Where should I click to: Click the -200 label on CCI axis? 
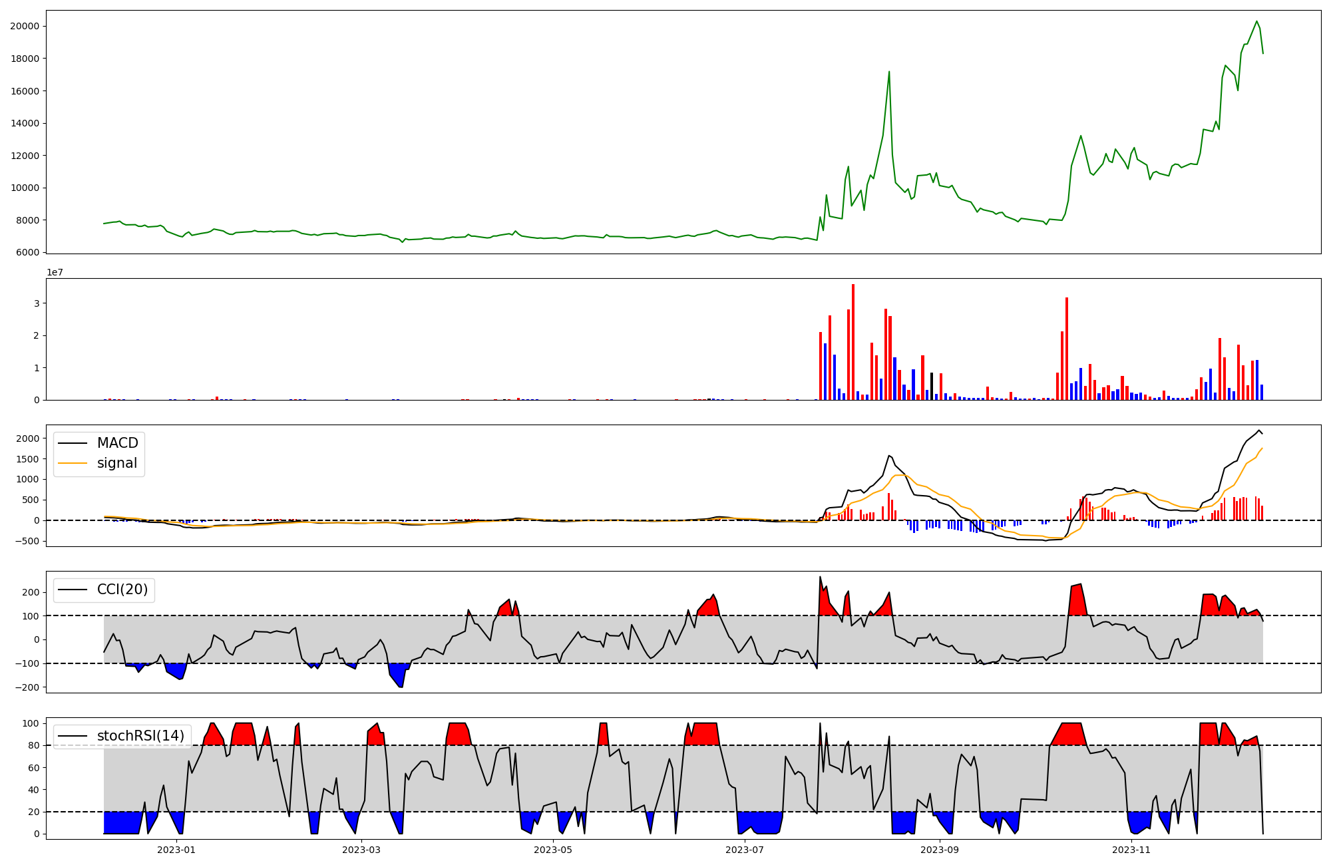(x=27, y=687)
